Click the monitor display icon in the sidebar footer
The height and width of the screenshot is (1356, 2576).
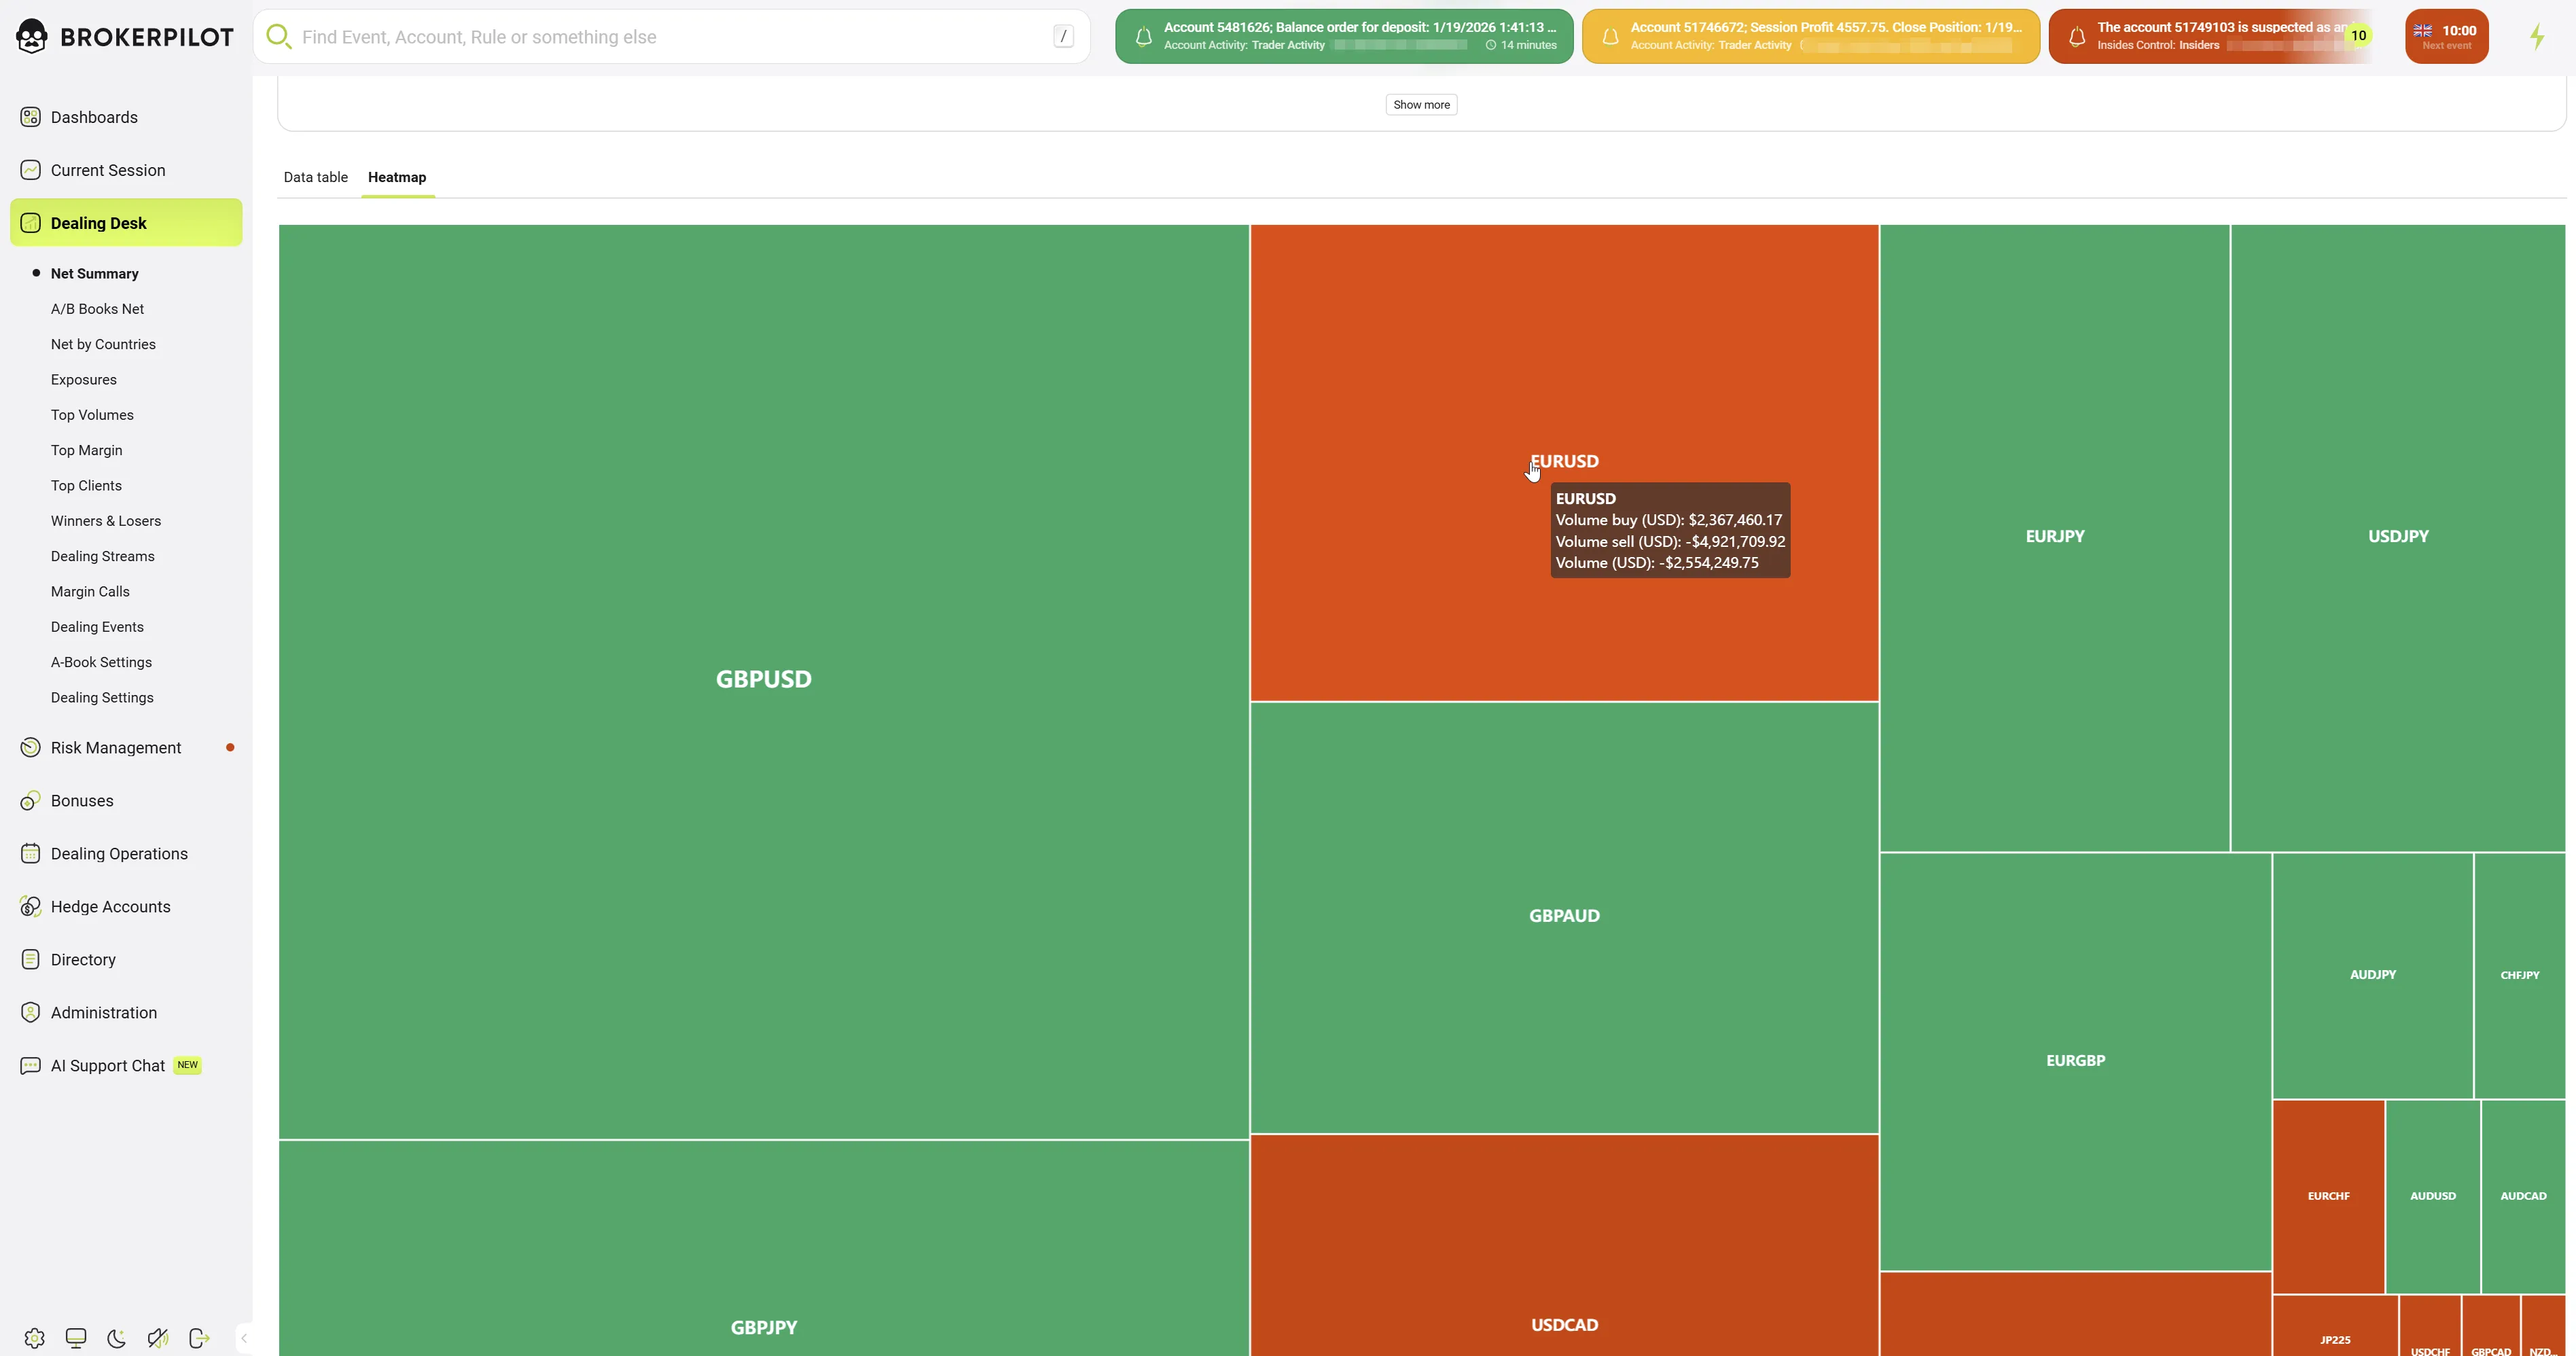click(x=76, y=1338)
